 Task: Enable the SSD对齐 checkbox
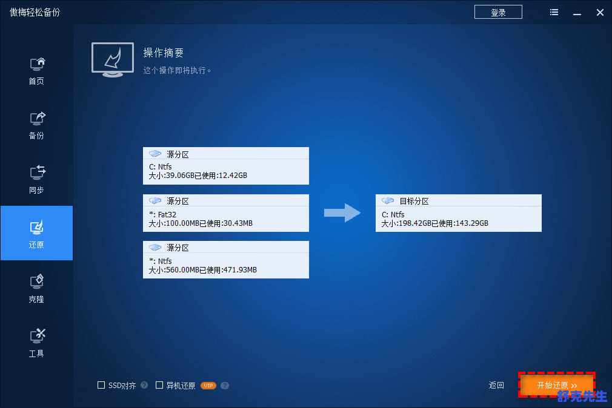(x=101, y=385)
